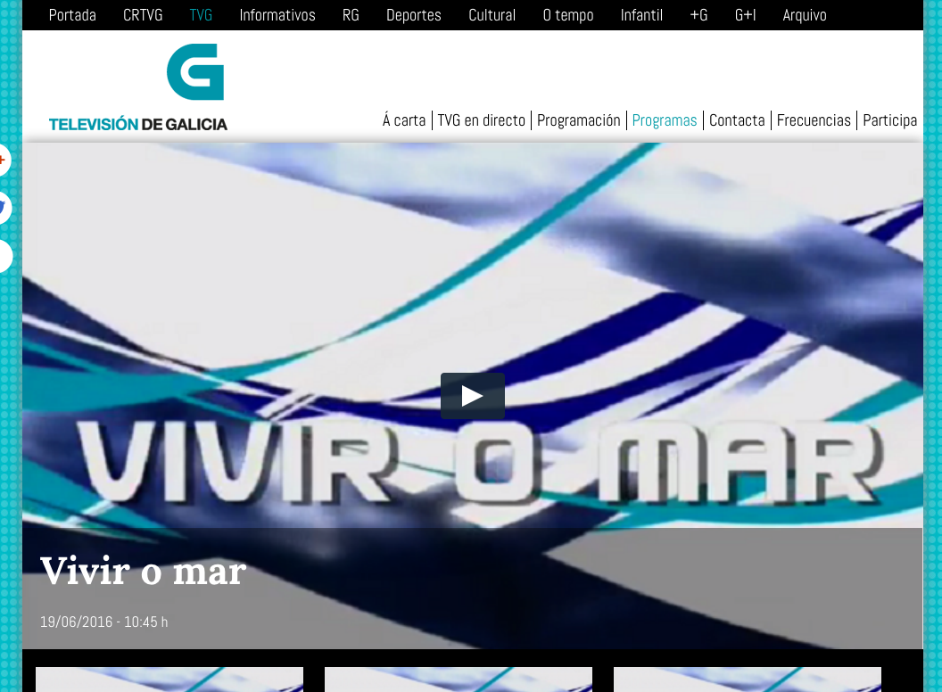Open the Portada top menu item
Image resolution: width=942 pixels, height=692 pixels.
72,15
